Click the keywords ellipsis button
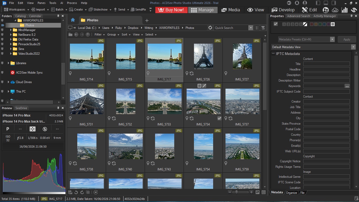Viewport: 359px width, 202px height. pyautogui.click(x=347, y=86)
